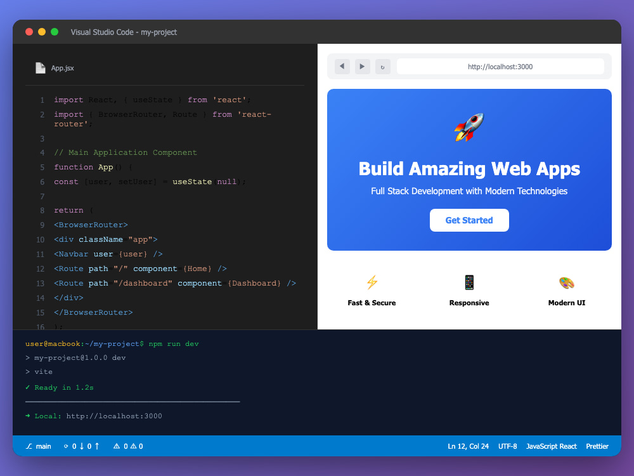Image resolution: width=634 pixels, height=476 pixels.
Task: Click the Ready in 1.2s terminal message
Action: [60, 387]
